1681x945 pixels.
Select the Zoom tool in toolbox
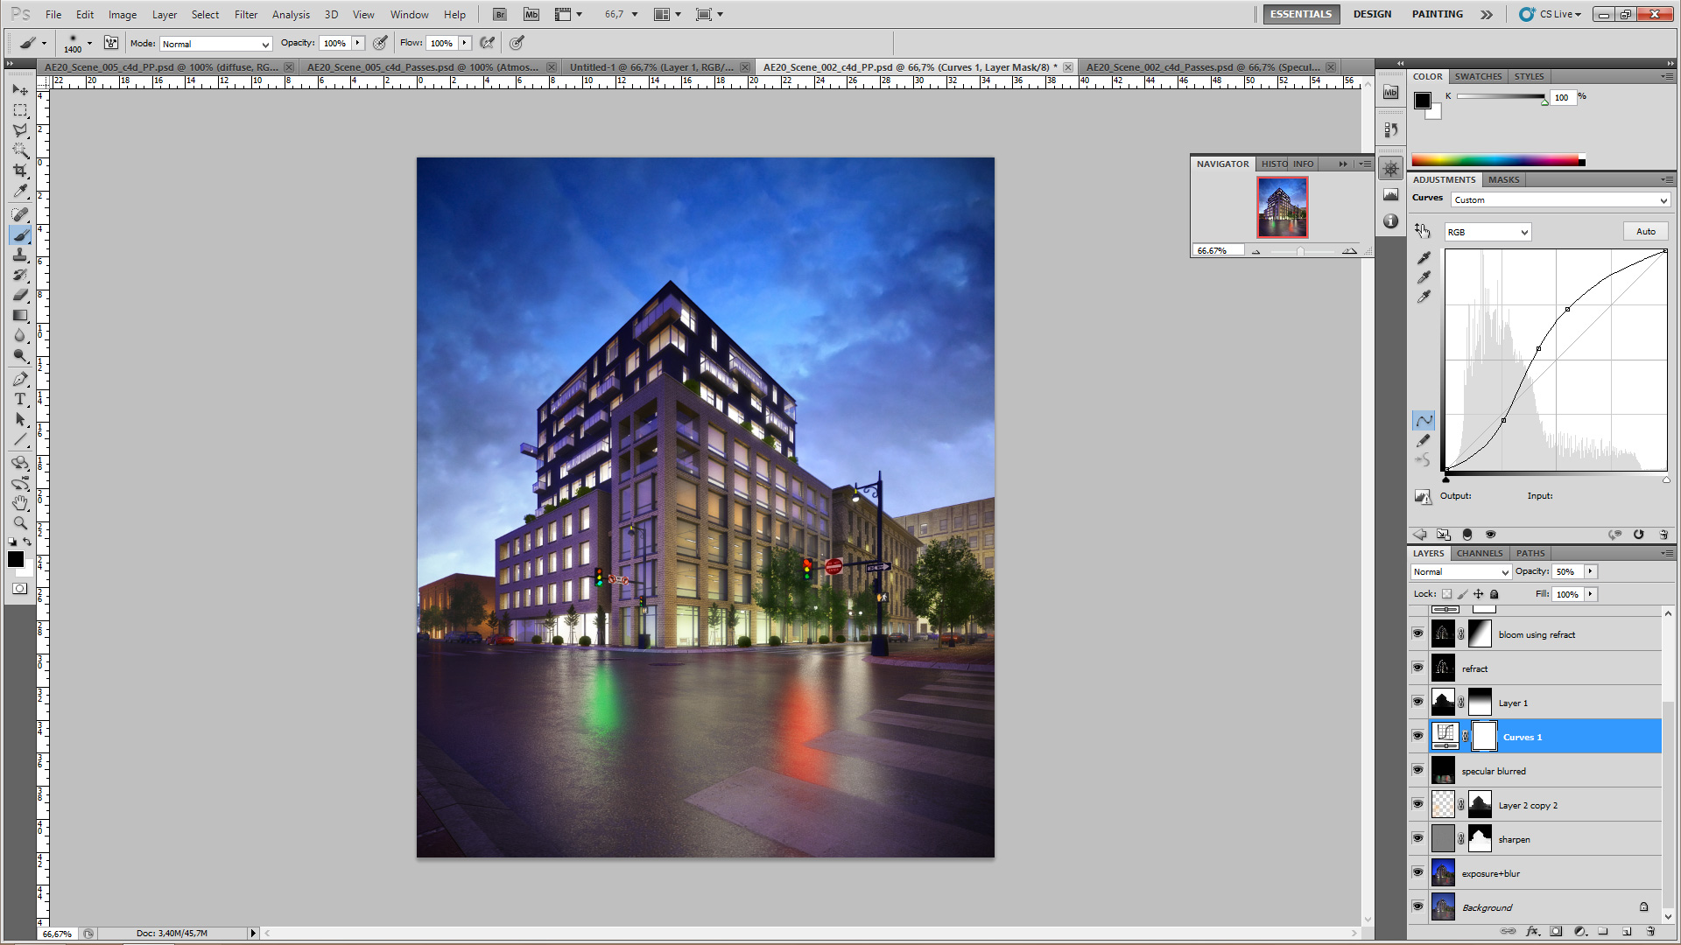point(19,523)
